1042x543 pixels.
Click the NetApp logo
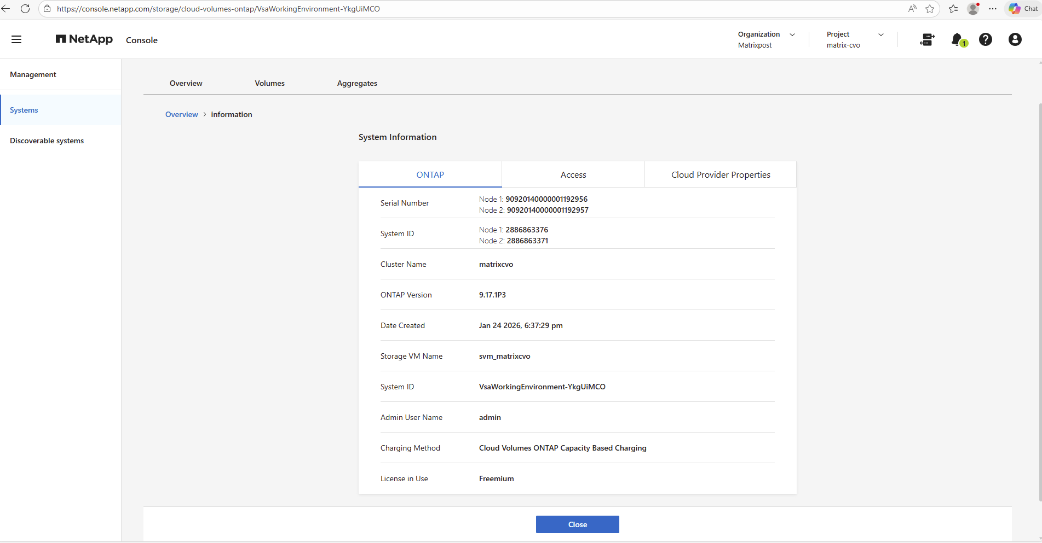(x=84, y=39)
